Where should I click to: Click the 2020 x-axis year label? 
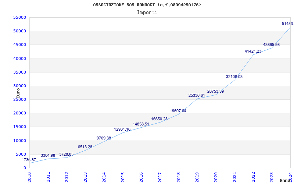pos(216,177)
